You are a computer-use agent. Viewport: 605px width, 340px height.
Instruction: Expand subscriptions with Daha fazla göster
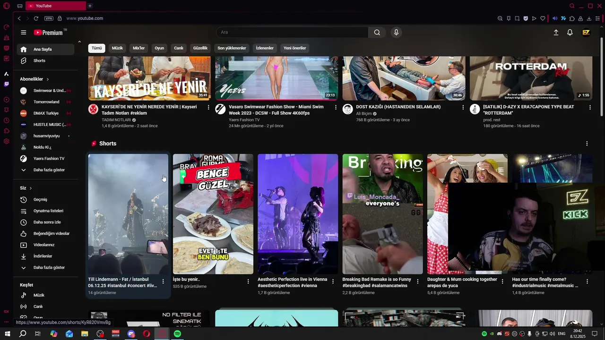point(45,170)
